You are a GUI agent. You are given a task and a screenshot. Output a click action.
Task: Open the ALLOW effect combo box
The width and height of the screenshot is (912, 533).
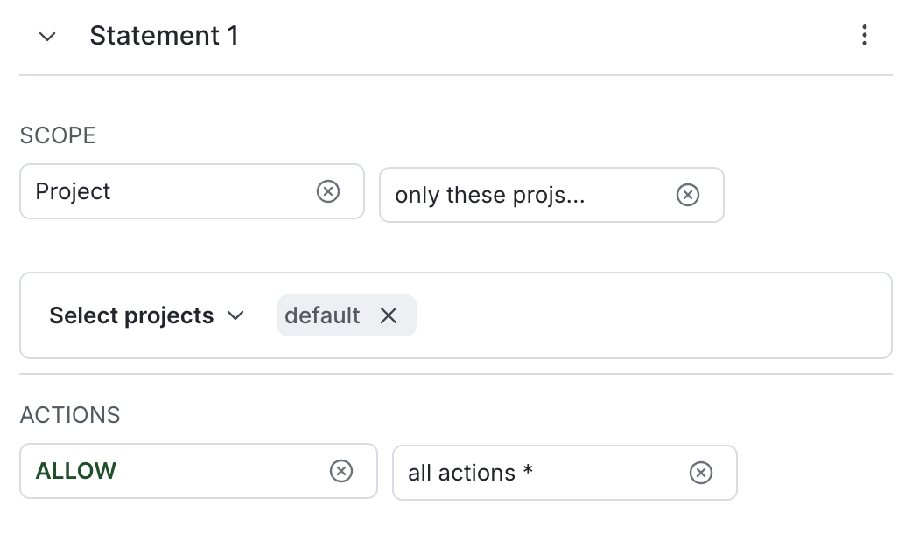pyautogui.click(x=175, y=471)
